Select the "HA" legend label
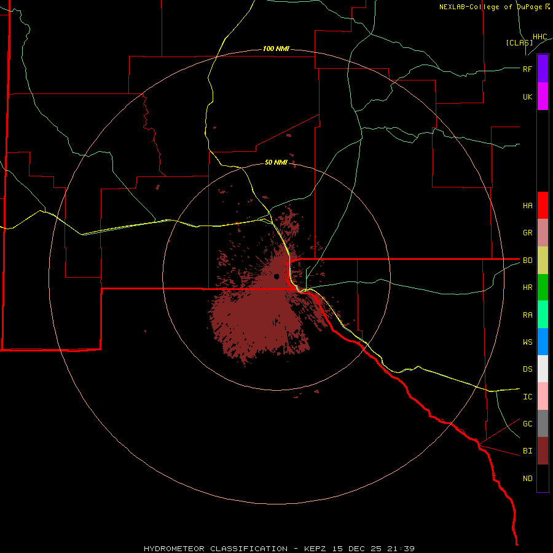Screen dimensions: 553x553 coord(527,206)
